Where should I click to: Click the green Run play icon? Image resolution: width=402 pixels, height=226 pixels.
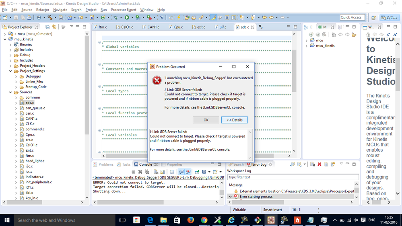[127, 17]
